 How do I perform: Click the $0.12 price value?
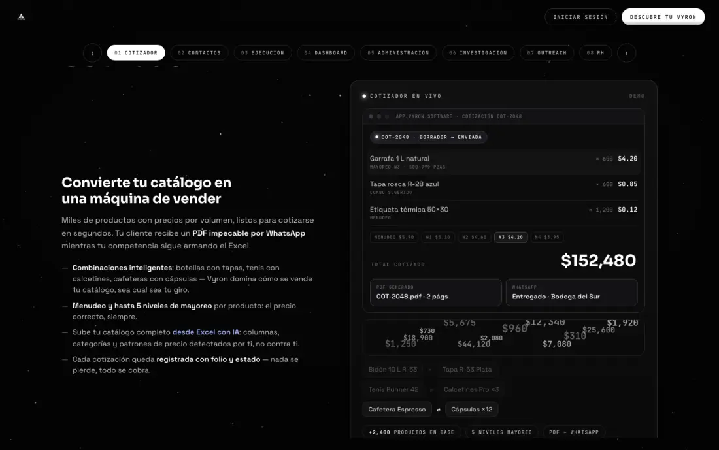click(627, 210)
